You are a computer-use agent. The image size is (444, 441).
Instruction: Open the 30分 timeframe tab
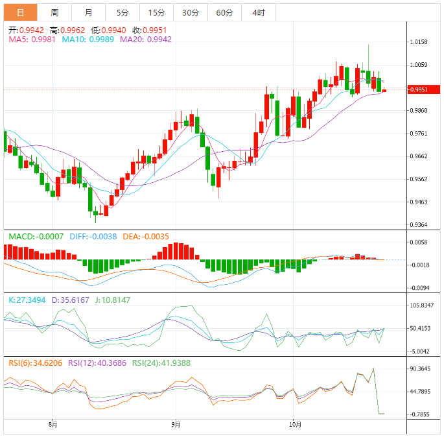click(x=191, y=12)
